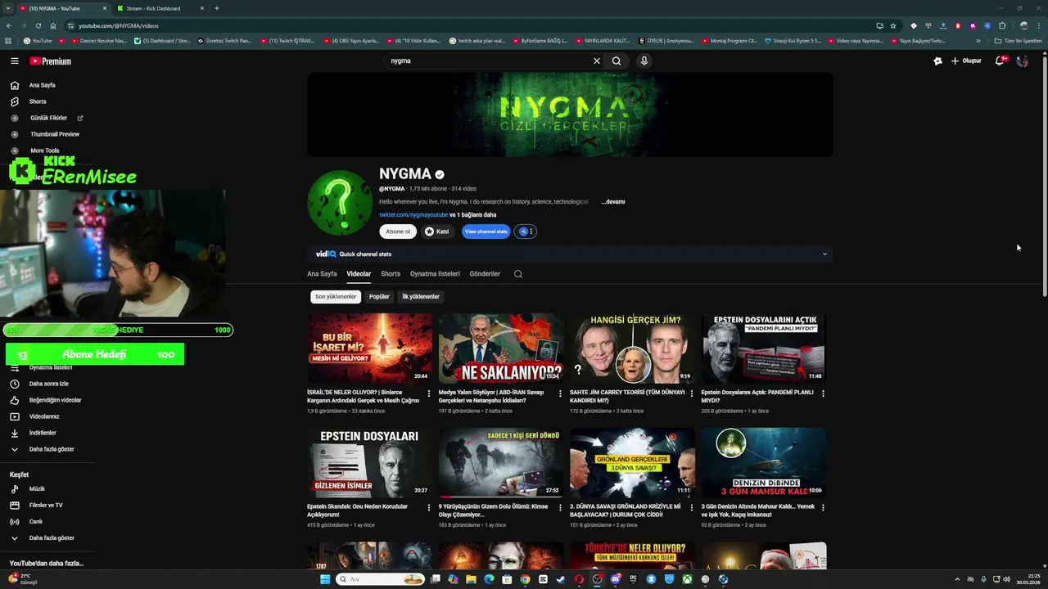1048x589 pixels.
Task: Open Günlük Fikirler sidebar item
Action: click(x=47, y=118)
